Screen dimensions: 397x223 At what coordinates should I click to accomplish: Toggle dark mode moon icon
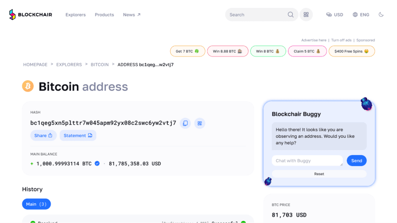381,15
